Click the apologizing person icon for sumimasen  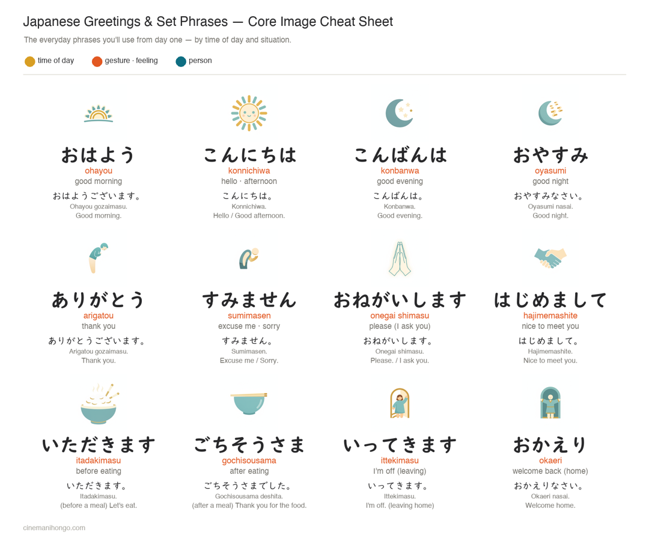(x=249, y=258)
